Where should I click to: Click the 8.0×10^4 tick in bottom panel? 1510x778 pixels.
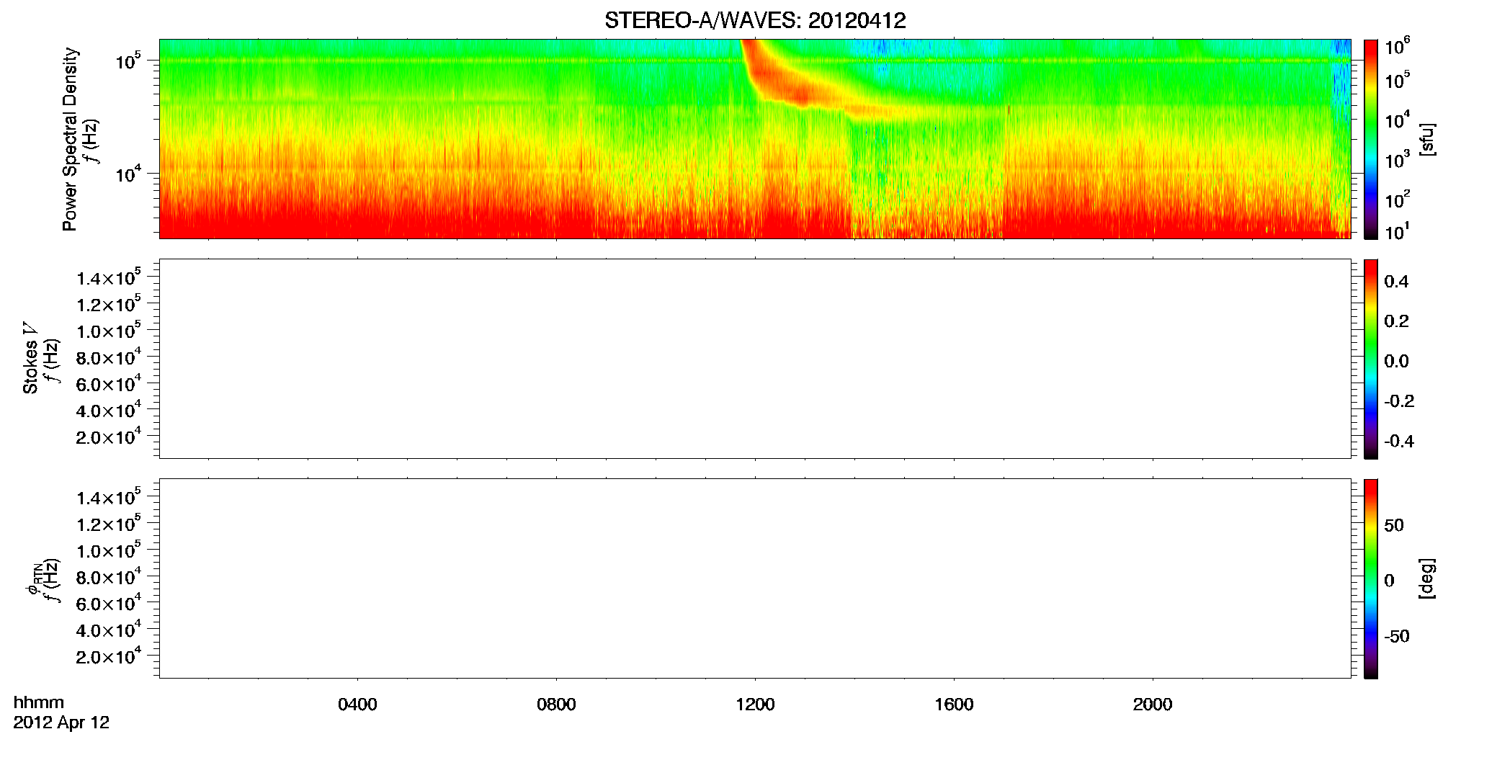pos(109,577)
